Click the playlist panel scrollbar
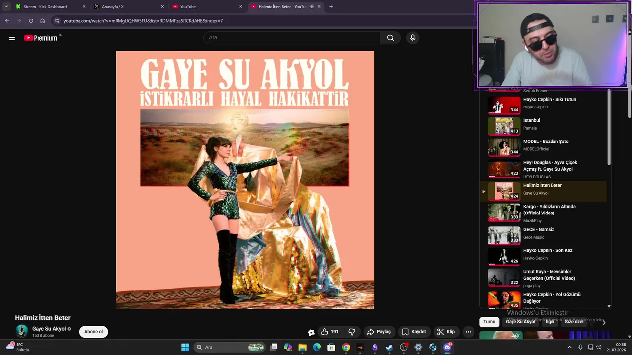The image size is (632, 355). click(609, 128)
